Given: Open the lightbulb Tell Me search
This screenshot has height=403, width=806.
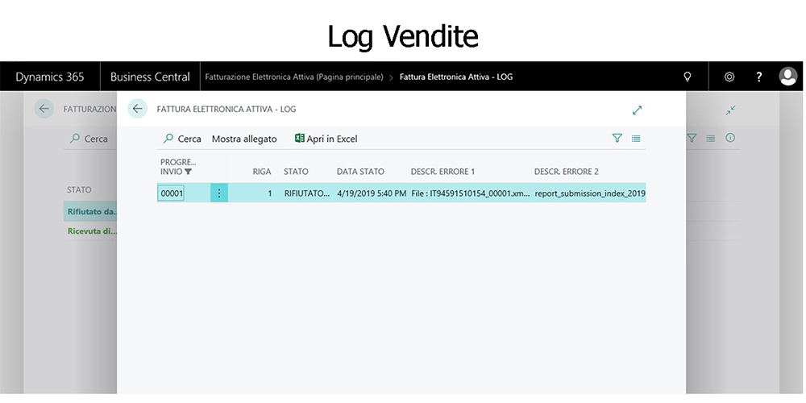Looking at the screenshot, I should pyautogui.click(x=686, y=77).
